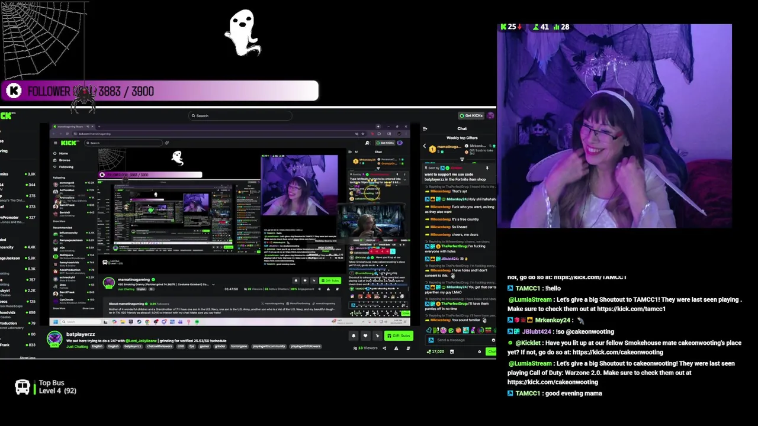Image resolution: width=758 pixels, height=426 pixels.
Task: Open File Explorer from the inner taskbar
Action: pos(123,322)
